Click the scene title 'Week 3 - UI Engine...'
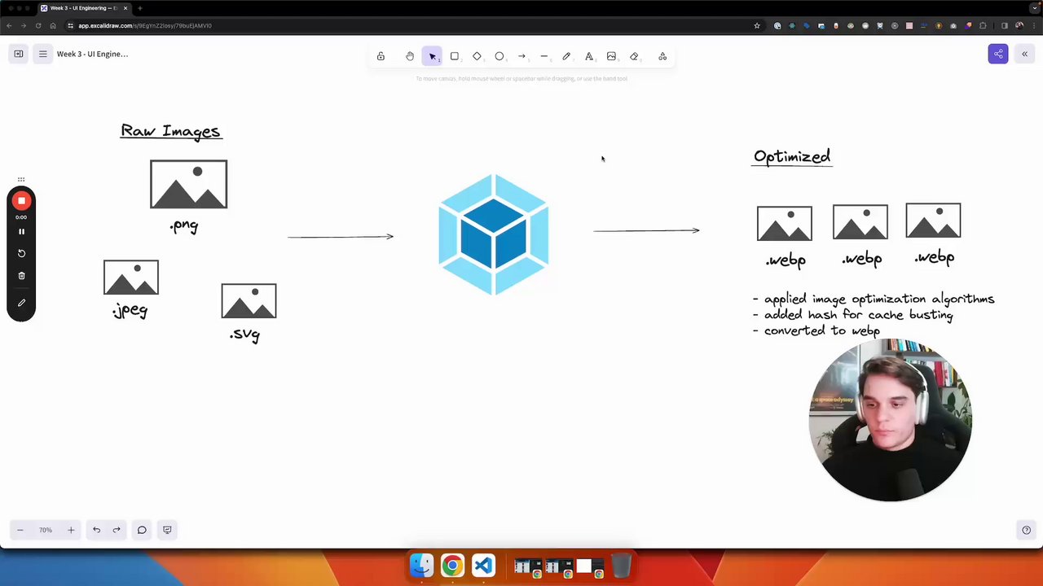1043x586 pixels. (x=92, y=54)
